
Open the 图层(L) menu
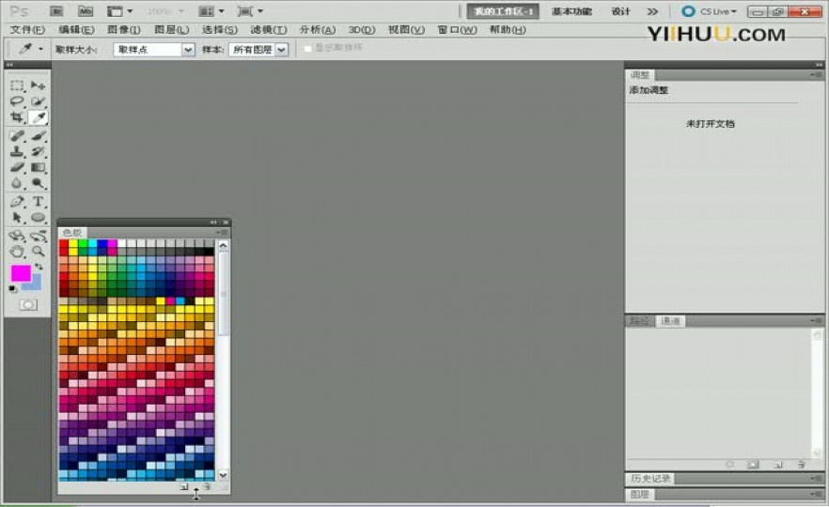pyautogui.click(x=171, y=30)
